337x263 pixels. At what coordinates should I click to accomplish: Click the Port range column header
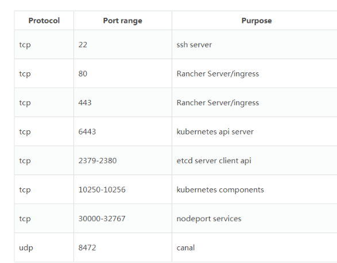pyautogui.click(x=122, y=21)
